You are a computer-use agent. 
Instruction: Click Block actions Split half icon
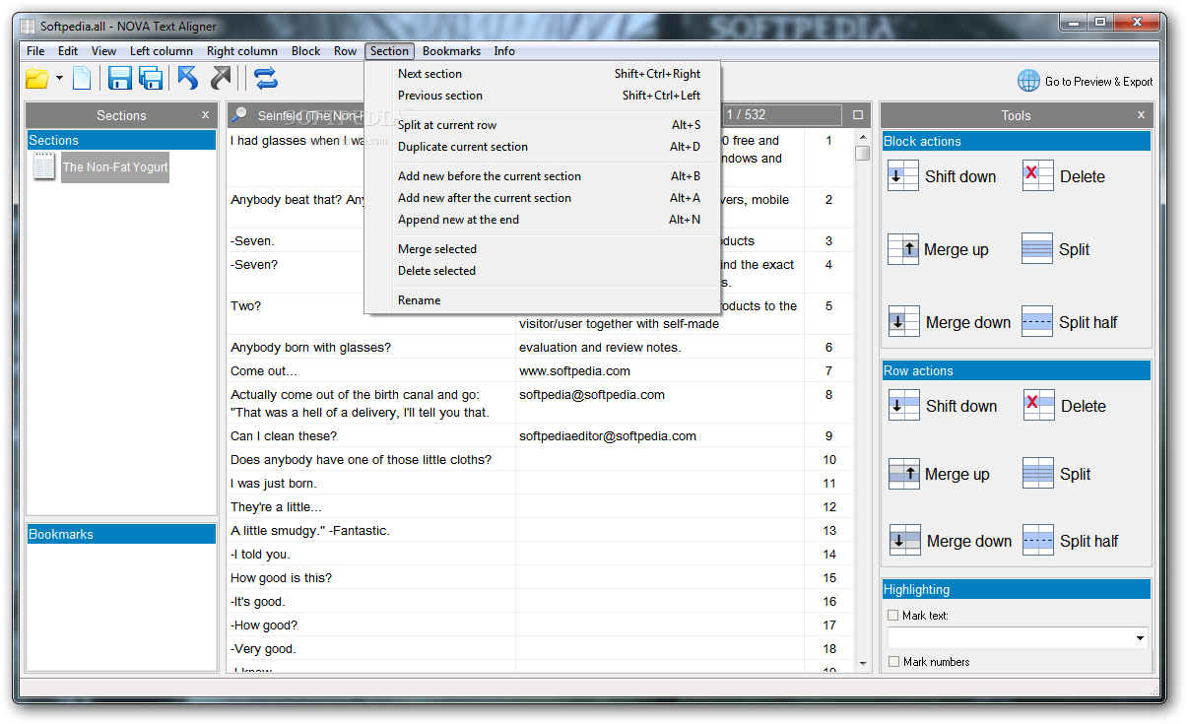(x=1037, y=321)
